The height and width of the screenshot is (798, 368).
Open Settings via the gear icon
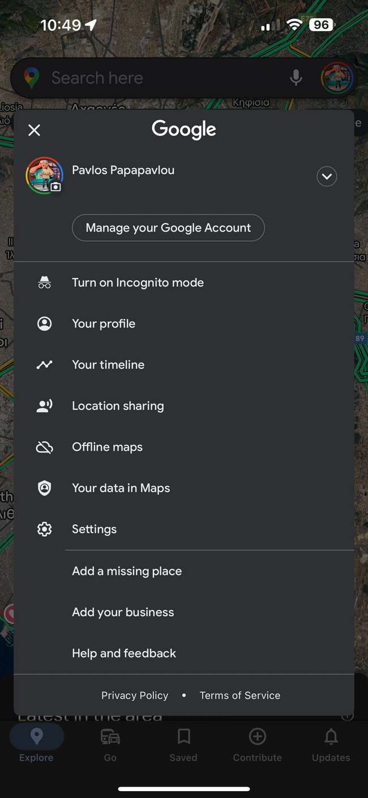coord(44,528)
